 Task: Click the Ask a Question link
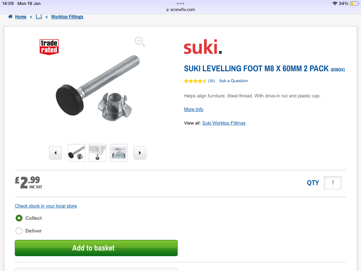coord(233,81)
